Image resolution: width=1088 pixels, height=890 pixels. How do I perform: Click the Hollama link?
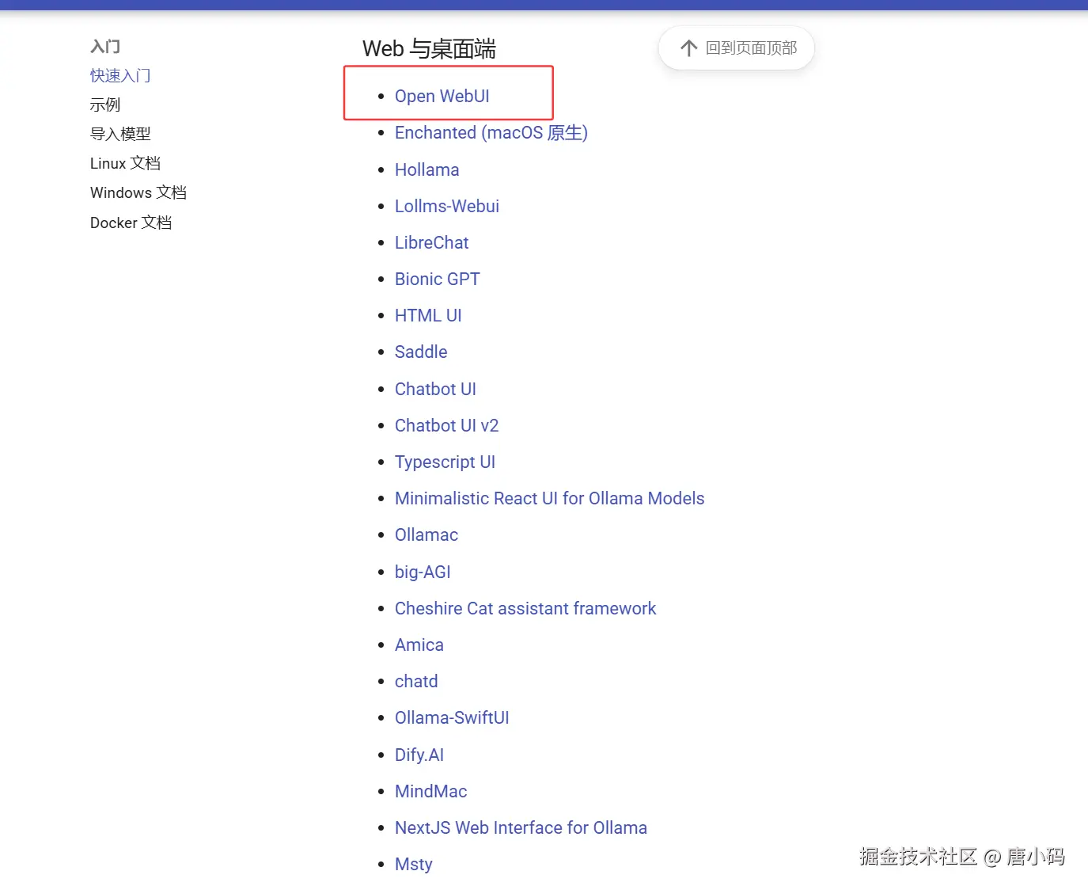pos(426,169)
